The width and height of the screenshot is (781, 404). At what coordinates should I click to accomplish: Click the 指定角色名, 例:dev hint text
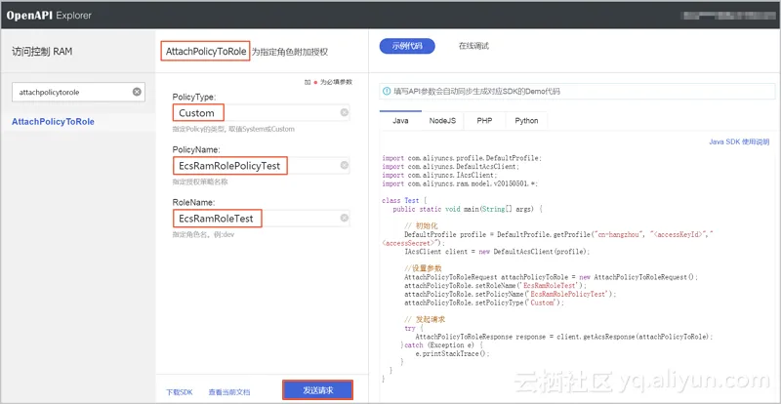203,234
